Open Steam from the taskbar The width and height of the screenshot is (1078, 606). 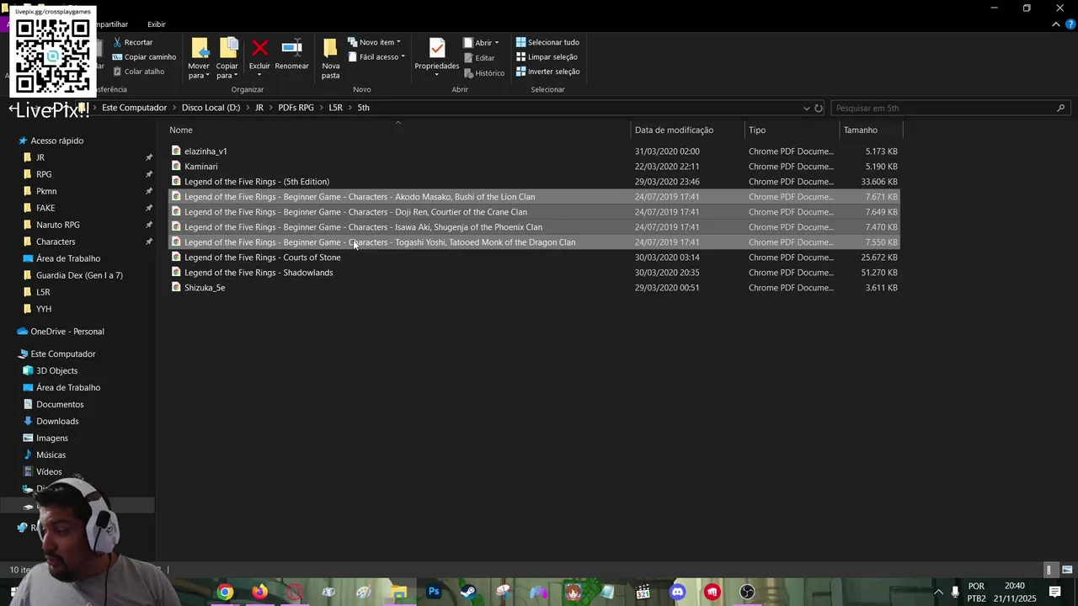(468, 592)
